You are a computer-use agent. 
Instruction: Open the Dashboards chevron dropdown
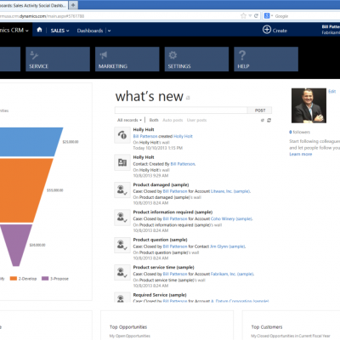[x=109, y=31]
